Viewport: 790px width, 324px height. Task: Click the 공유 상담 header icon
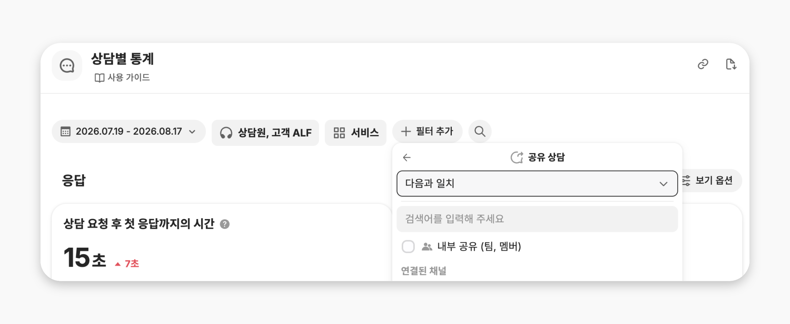click(517, 157)
